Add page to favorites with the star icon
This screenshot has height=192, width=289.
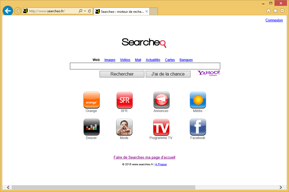275,11
